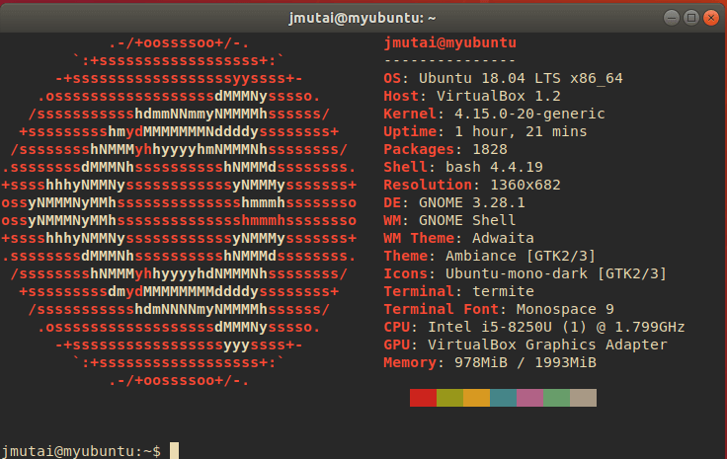The width and height of the screenshot is (727, 459).
Task: Click the beige color block
Action: (x=583, y=398)
